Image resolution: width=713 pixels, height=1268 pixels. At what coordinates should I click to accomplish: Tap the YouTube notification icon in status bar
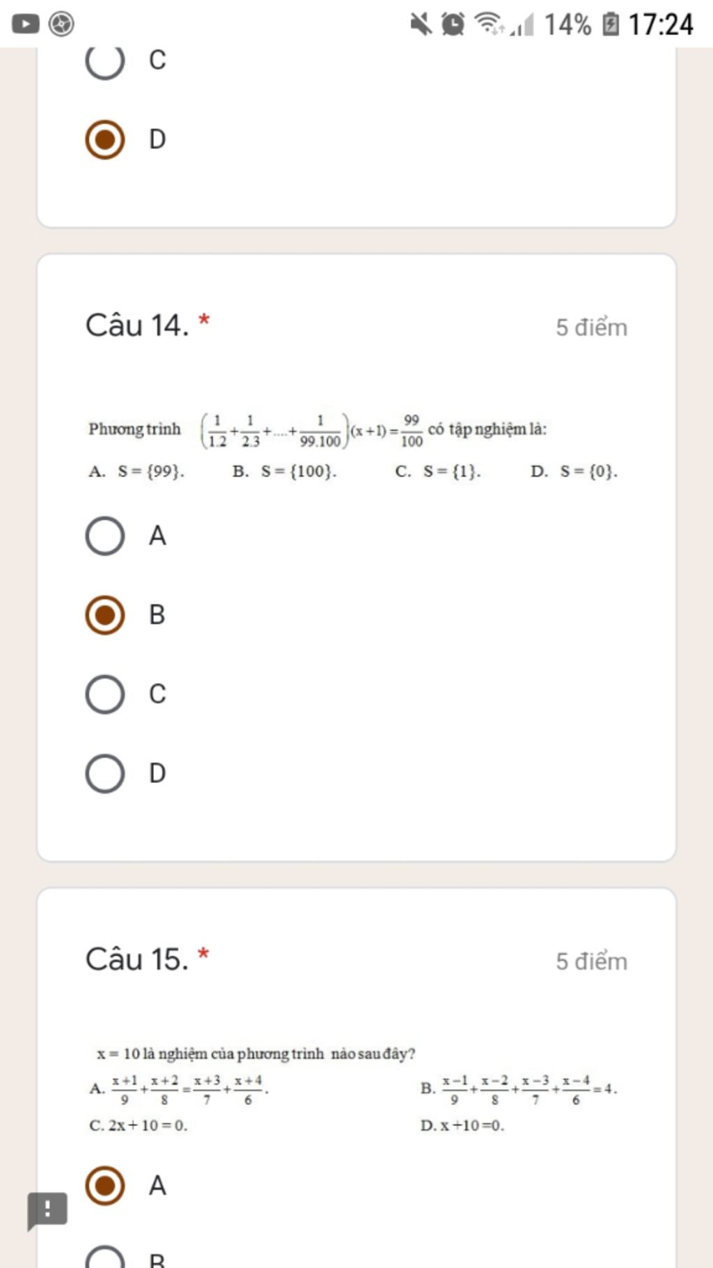(x=26, y=24)
